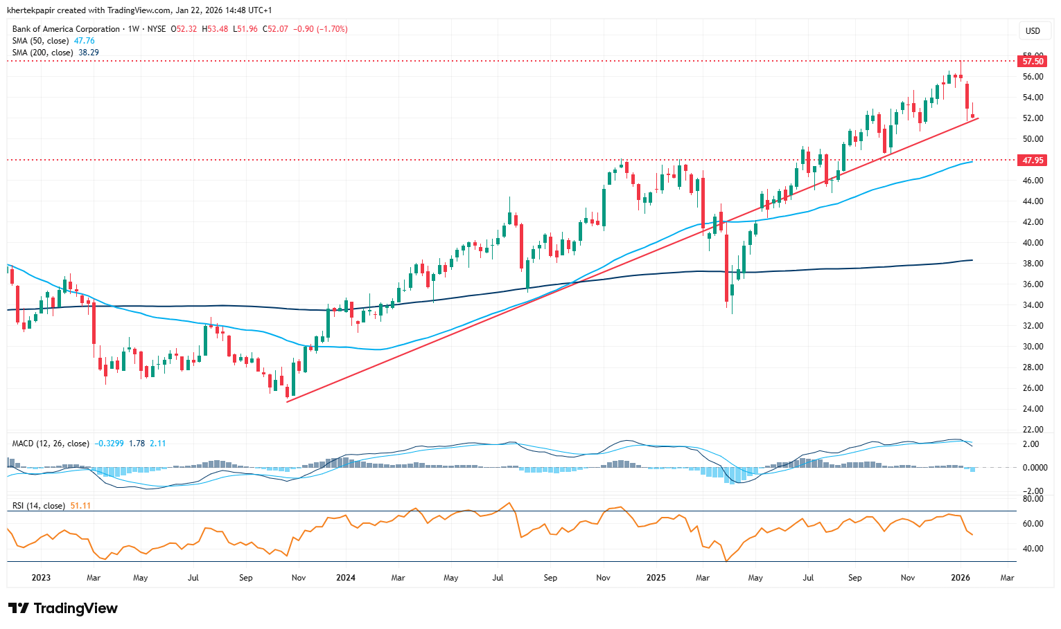
Task: Click the price change -0.90 (-1.70%)
Action: click(x=320, y=29)
